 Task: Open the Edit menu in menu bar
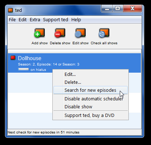(x=23, y=20)
